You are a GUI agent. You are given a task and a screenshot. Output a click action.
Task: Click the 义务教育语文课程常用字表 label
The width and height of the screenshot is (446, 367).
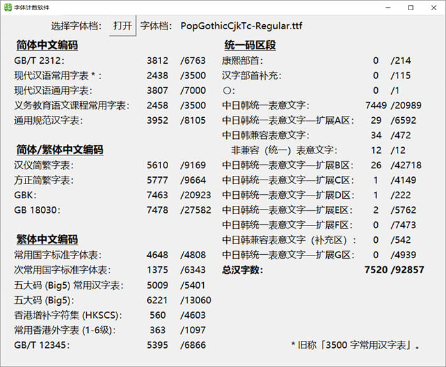[x=71, y=106]
